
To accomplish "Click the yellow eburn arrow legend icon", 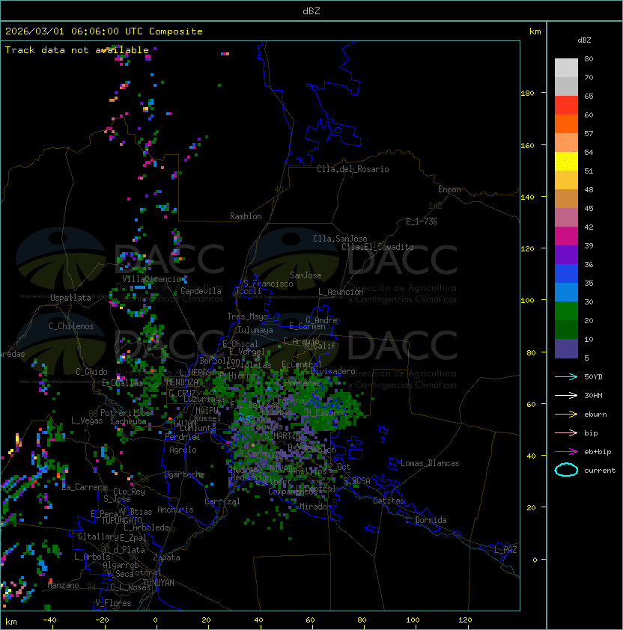I will [x=566, y=415].
